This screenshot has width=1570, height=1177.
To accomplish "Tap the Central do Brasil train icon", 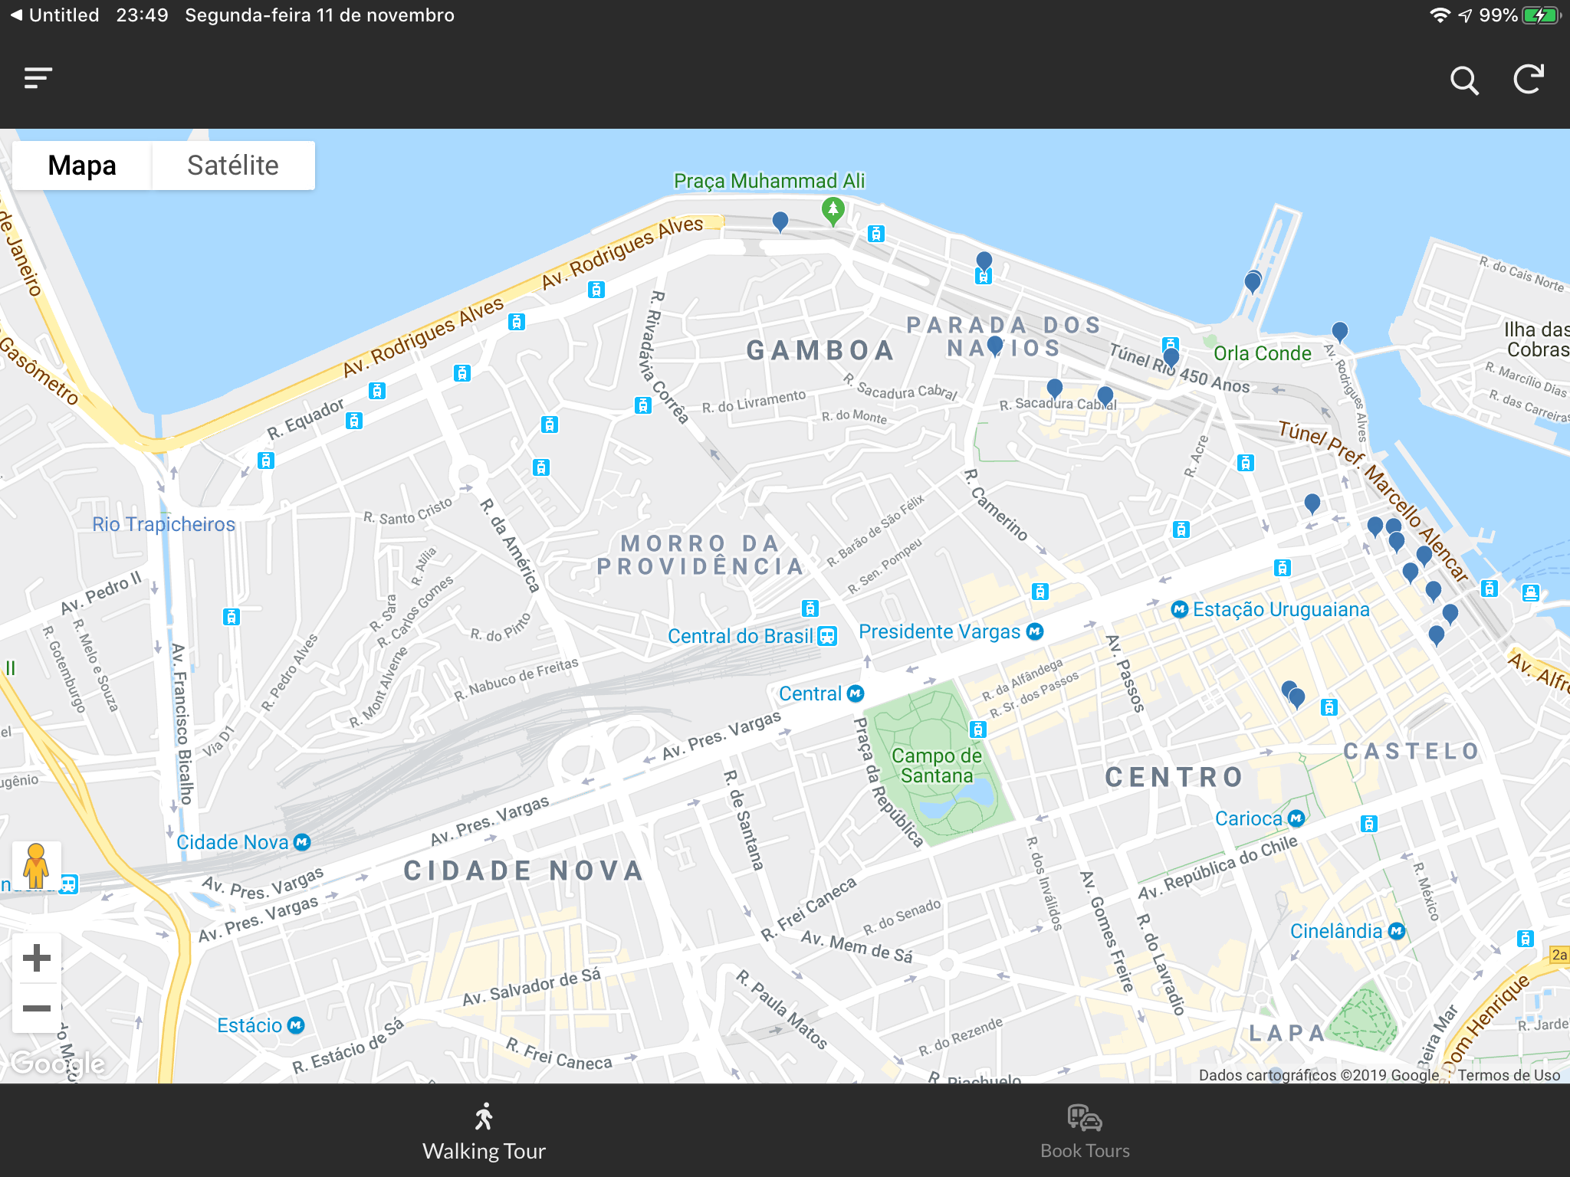I will 827,636.
